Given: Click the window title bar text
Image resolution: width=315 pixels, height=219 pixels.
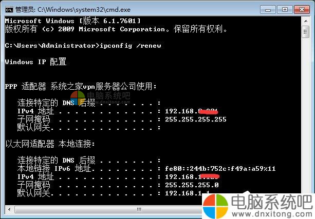Looking at the screenshot, I should [x=73, y=9].
